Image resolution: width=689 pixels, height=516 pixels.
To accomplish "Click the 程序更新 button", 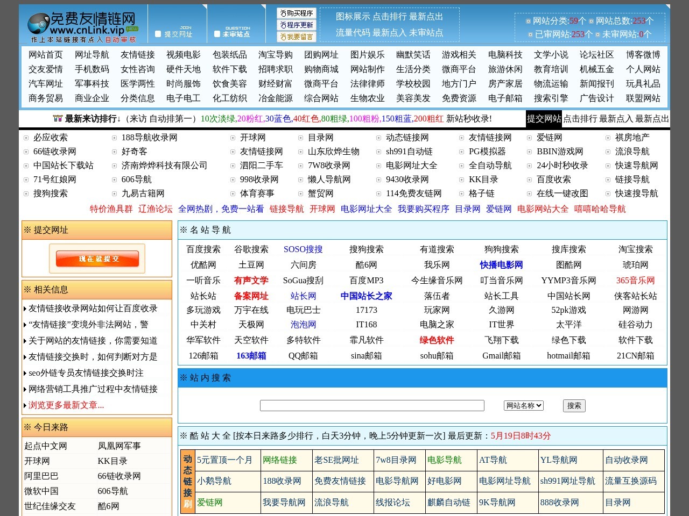I will coord(296,25).
